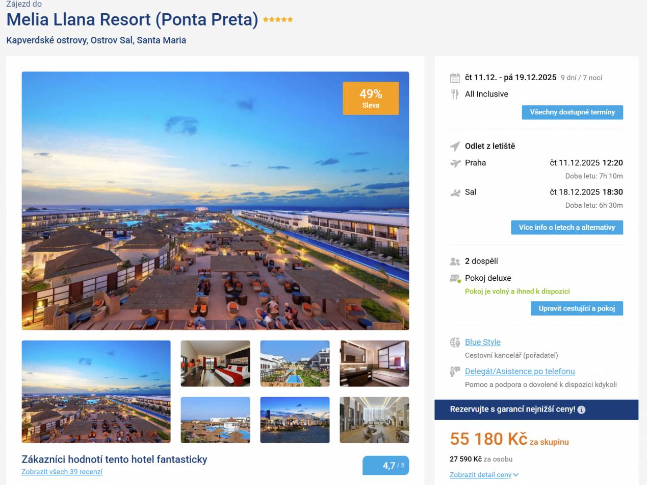
Task: Click the fork and knife All Inclusive icon
Action: [455, 94]
